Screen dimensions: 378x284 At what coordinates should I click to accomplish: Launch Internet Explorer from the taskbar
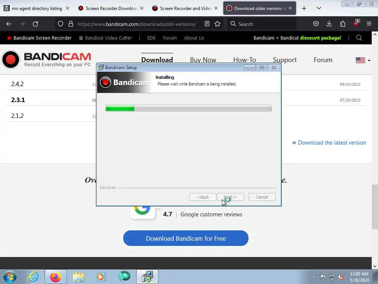pyautogui.click(x=33, y=277)
